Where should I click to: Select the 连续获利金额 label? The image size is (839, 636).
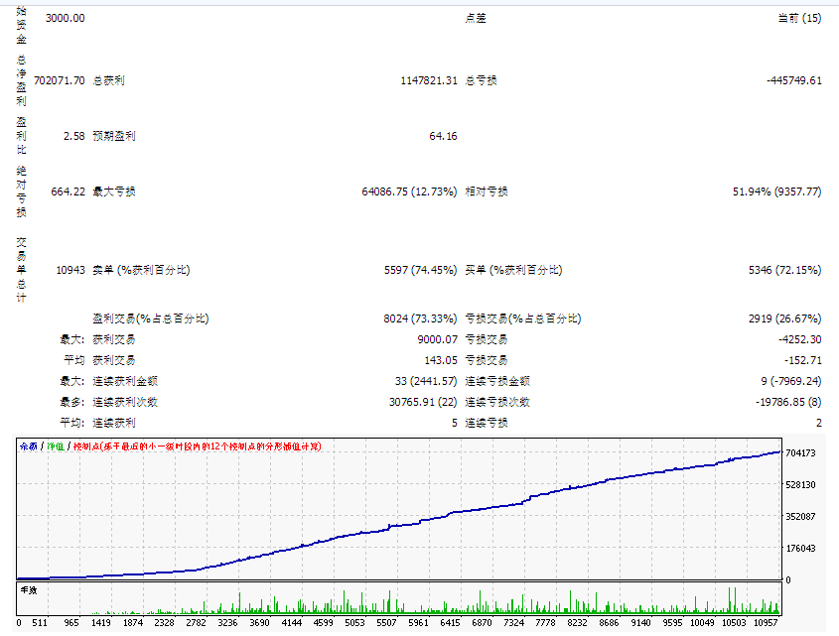125,382
